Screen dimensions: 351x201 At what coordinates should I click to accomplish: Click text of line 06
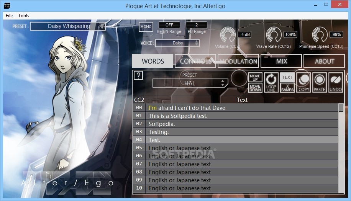tap(180, 156)
